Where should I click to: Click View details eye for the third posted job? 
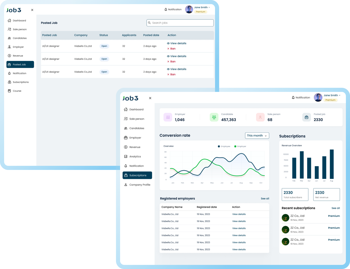[x=168, y=69]
